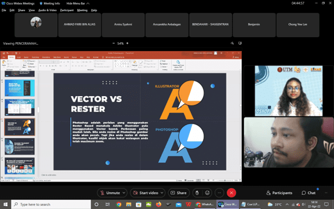
Task: Select the participant tile with profile photo
Action: (36, 25)
